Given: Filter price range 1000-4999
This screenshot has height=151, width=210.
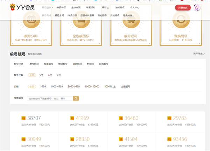Looking at the screenshot, I should pos(57,86).
